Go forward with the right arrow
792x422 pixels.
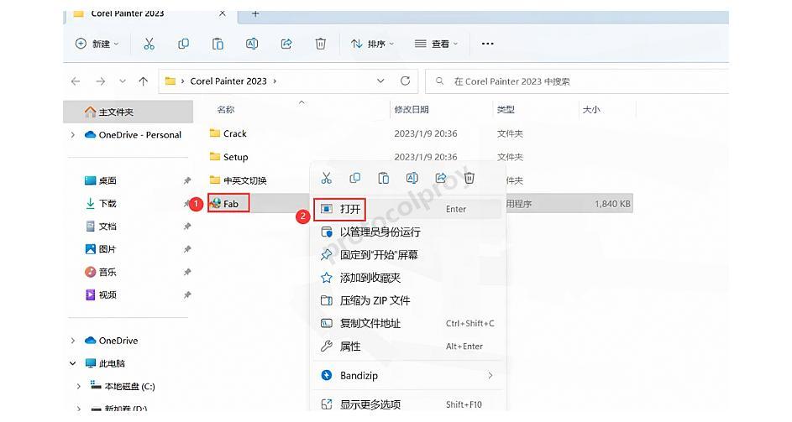click(x=101, y=81)
